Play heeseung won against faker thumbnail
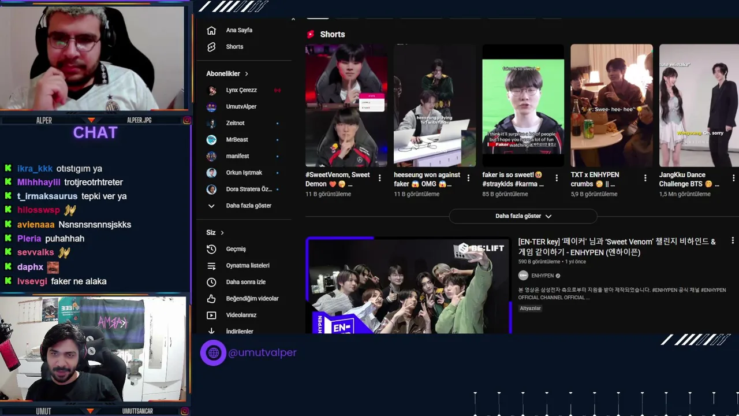The width and height of the screenshot is (739, 416). pyautogui.click(x=435, y=106)
